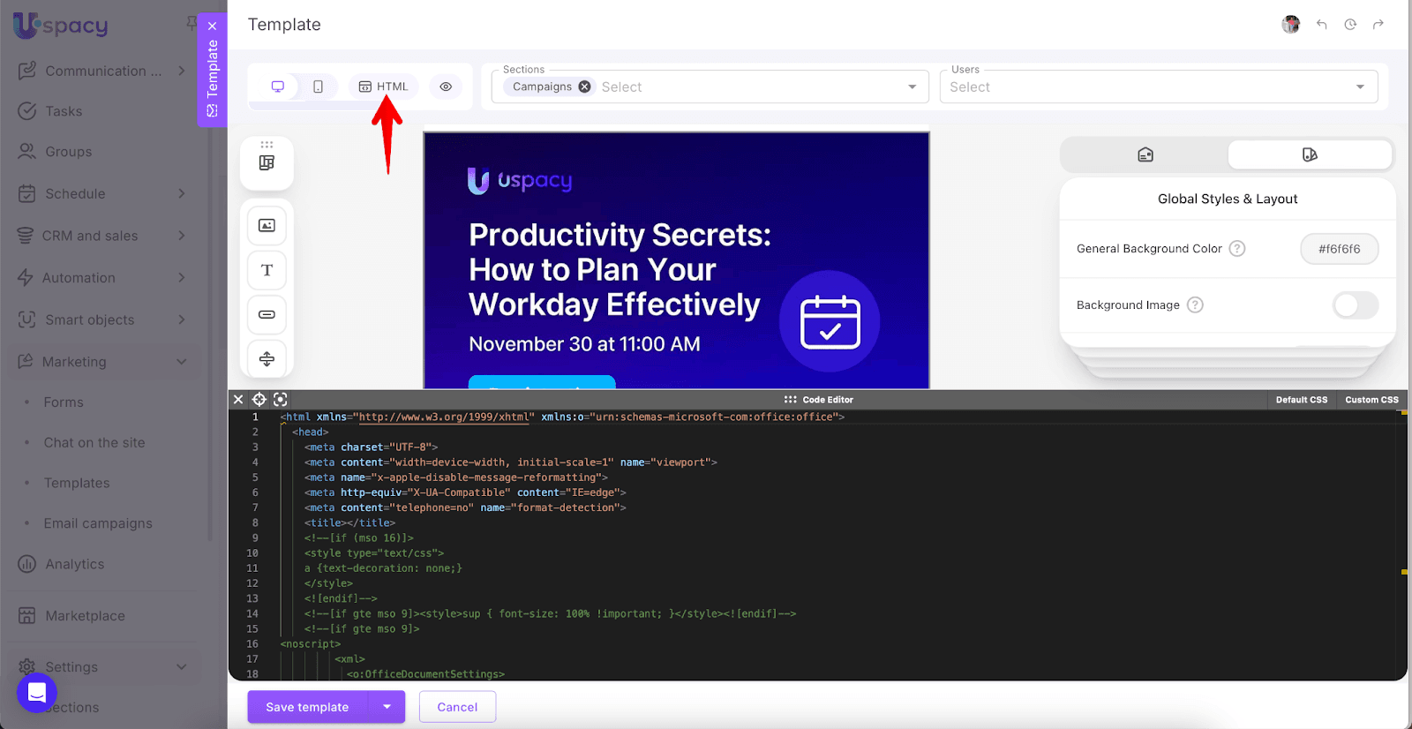
Task: Open Communication menu in sidebar
Action: [x=103, y=71]
